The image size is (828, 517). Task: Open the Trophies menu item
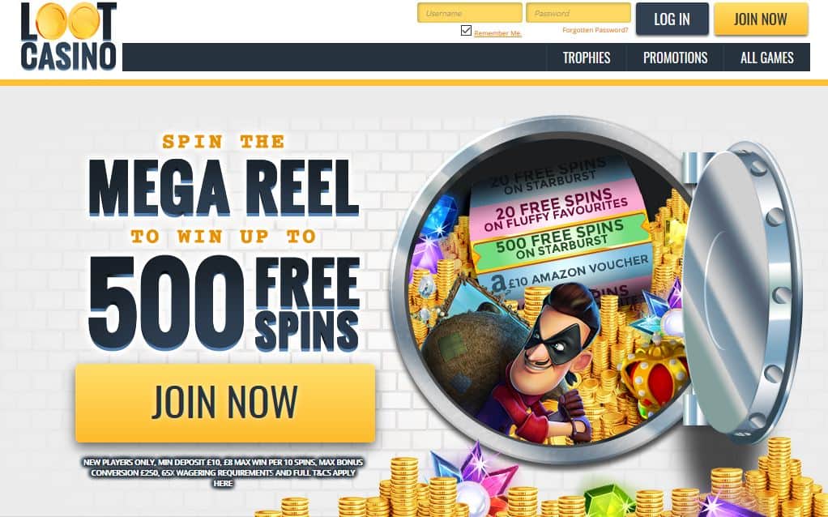586,58
